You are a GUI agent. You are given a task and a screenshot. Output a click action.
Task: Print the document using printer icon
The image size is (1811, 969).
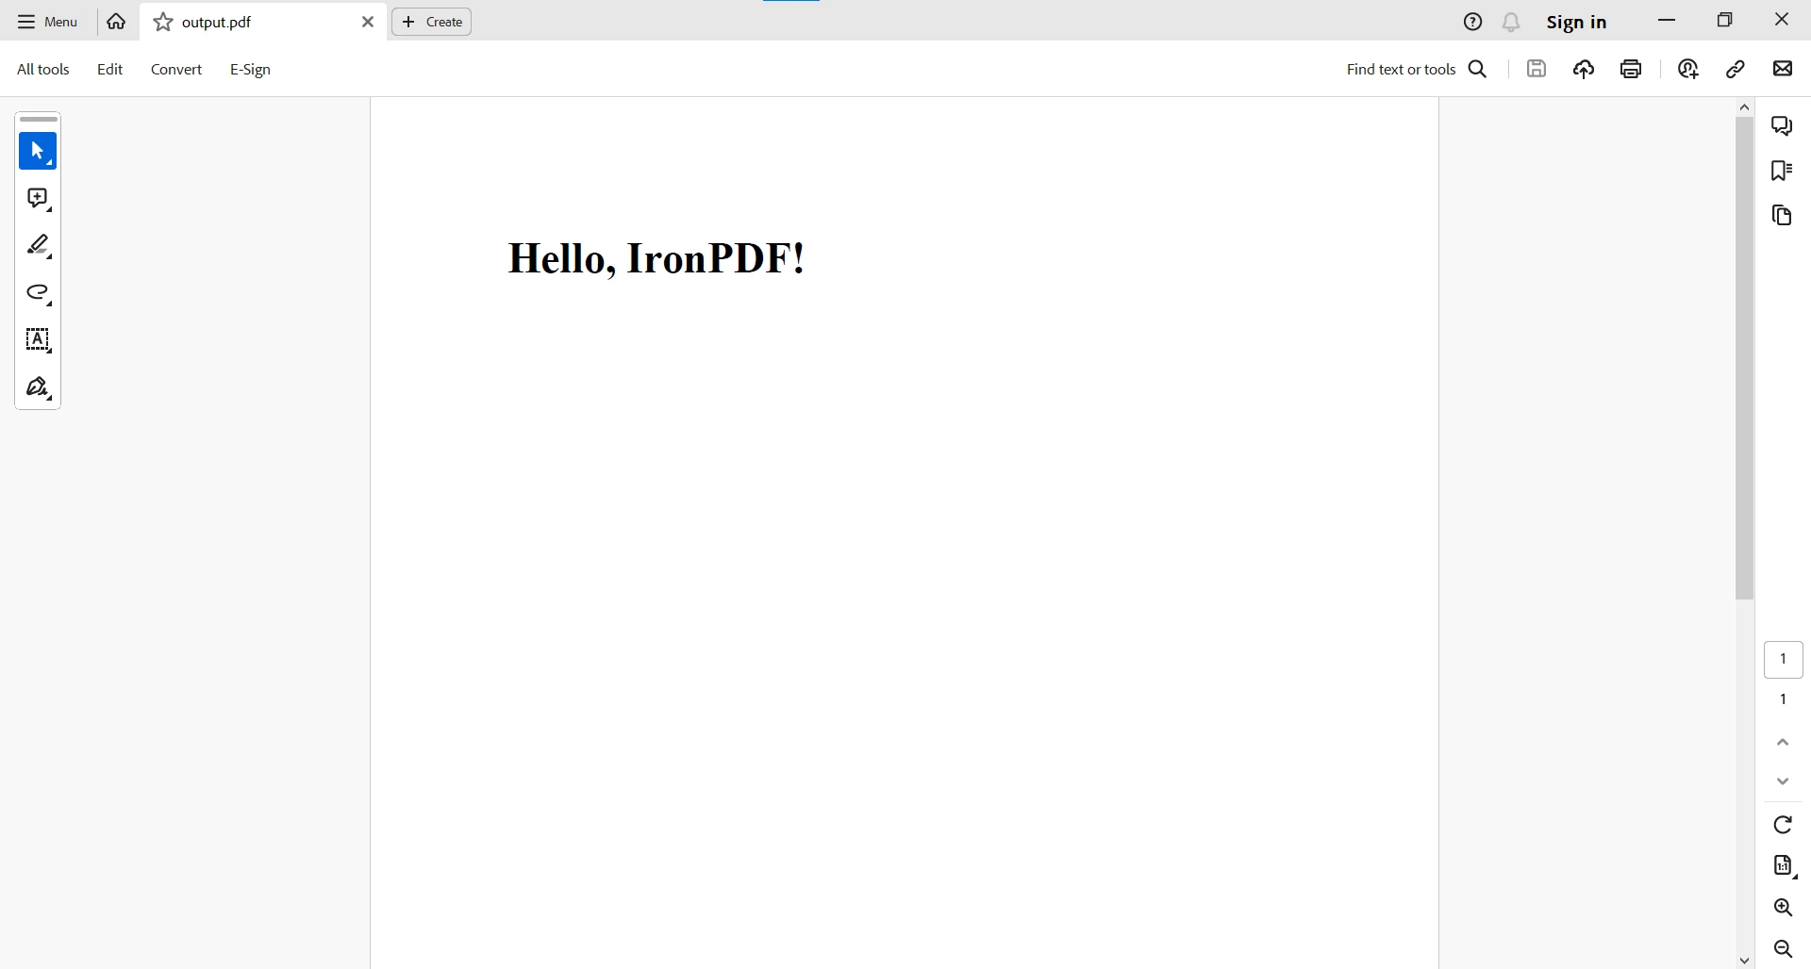[x=1632, y=69]
